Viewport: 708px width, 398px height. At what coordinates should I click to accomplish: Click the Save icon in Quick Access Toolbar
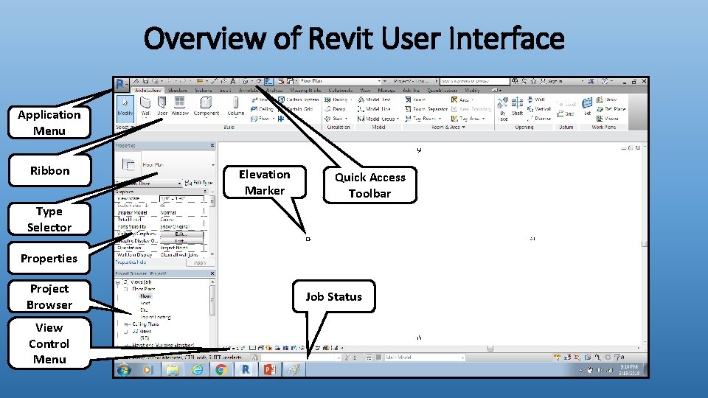point(145,81)
